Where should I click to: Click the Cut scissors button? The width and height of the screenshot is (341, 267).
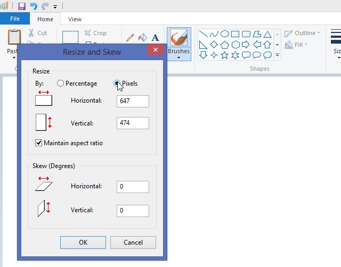[x=38, y=33]
